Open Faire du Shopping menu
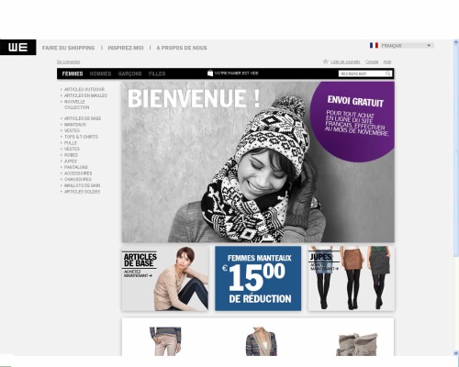The height and width of the screenshot is (367, 459). click(x=68, y=48)
